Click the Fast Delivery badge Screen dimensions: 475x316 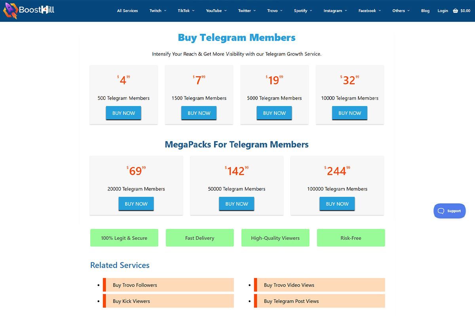tap(200, 238)
